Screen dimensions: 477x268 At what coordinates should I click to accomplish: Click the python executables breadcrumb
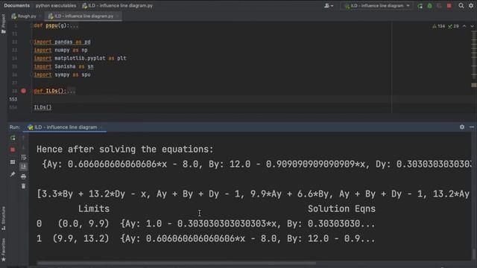[56, 5]
